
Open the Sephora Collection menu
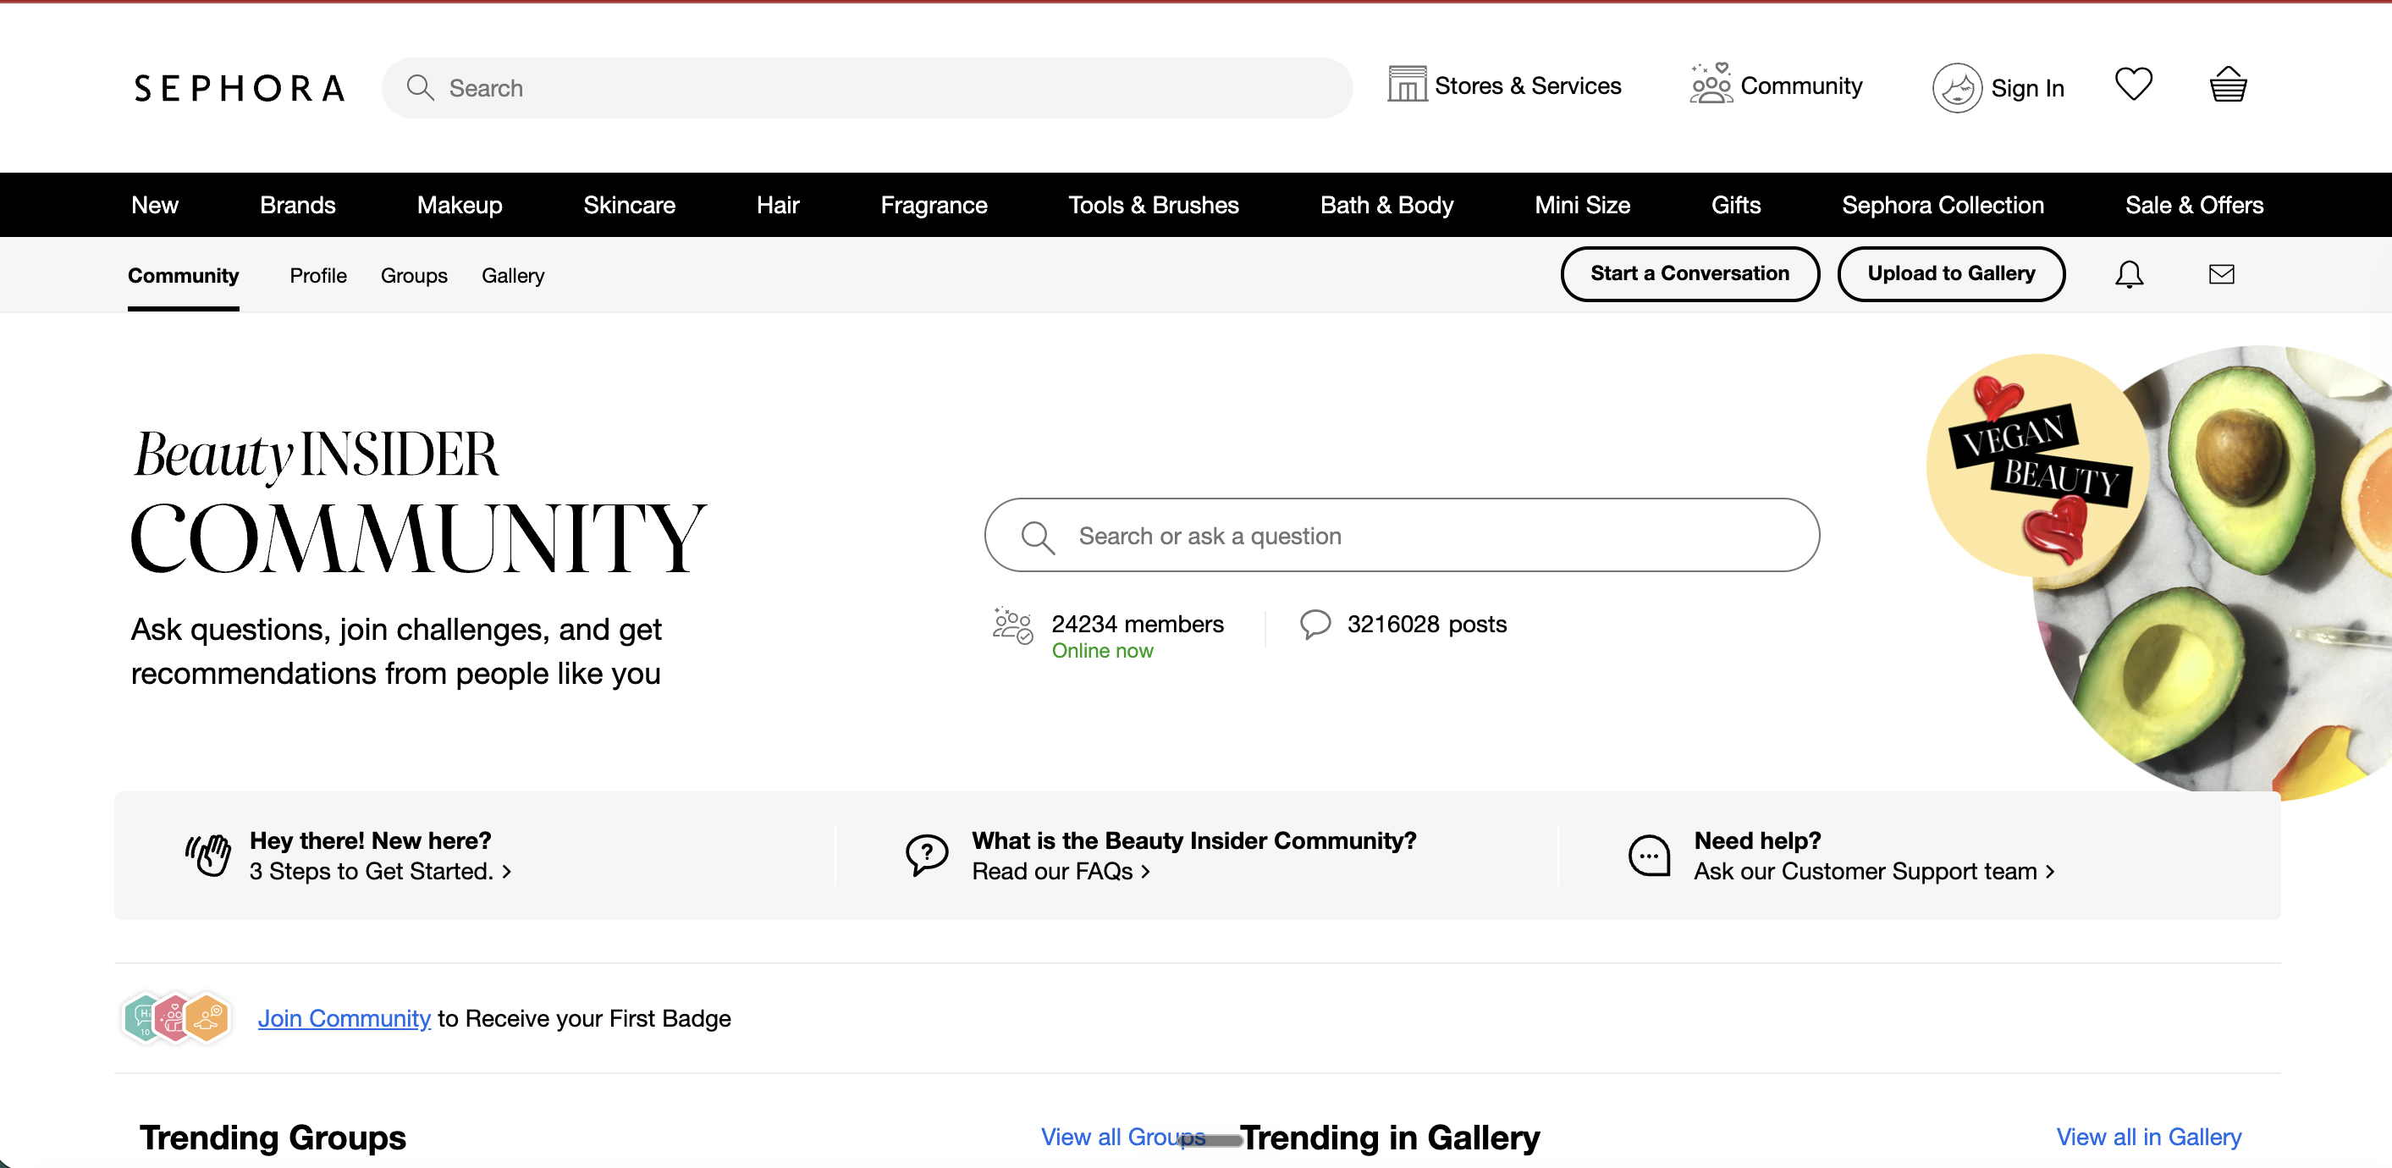[1943, 205]
